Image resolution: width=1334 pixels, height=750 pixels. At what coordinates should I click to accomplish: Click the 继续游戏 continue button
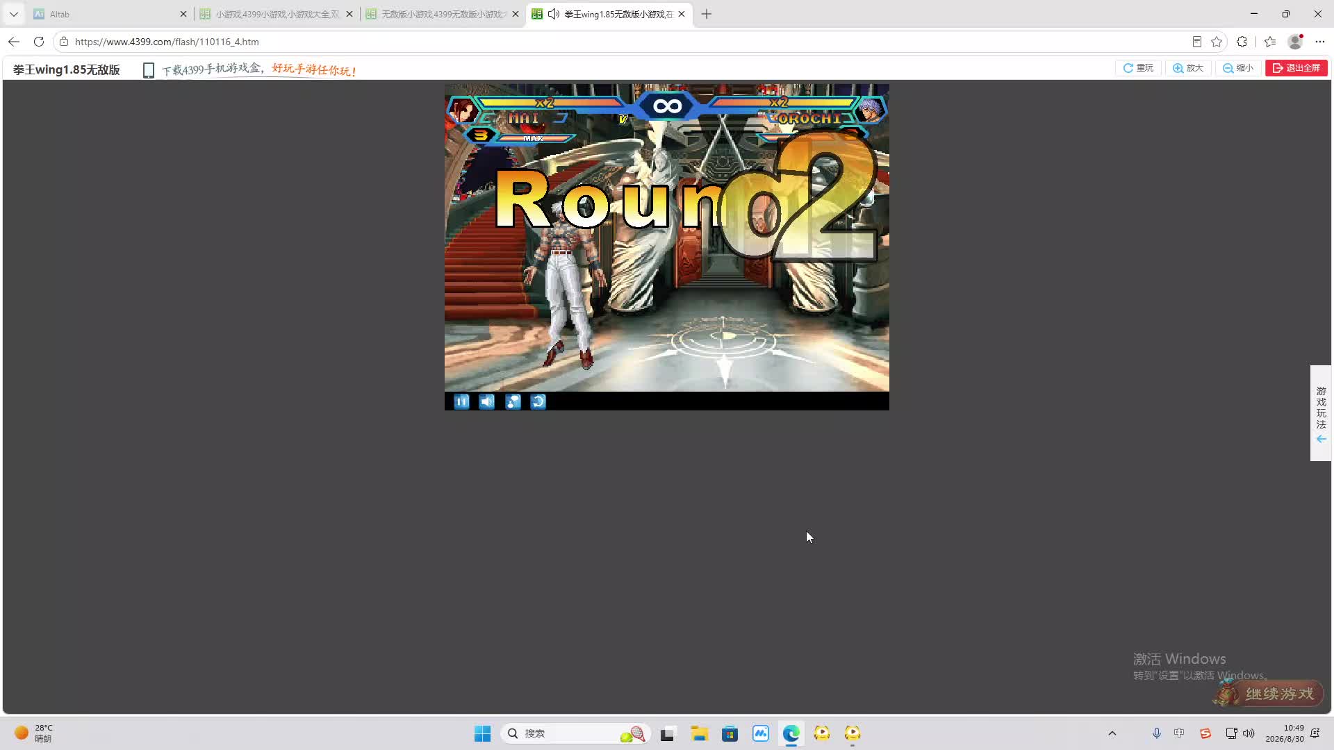1269,693
